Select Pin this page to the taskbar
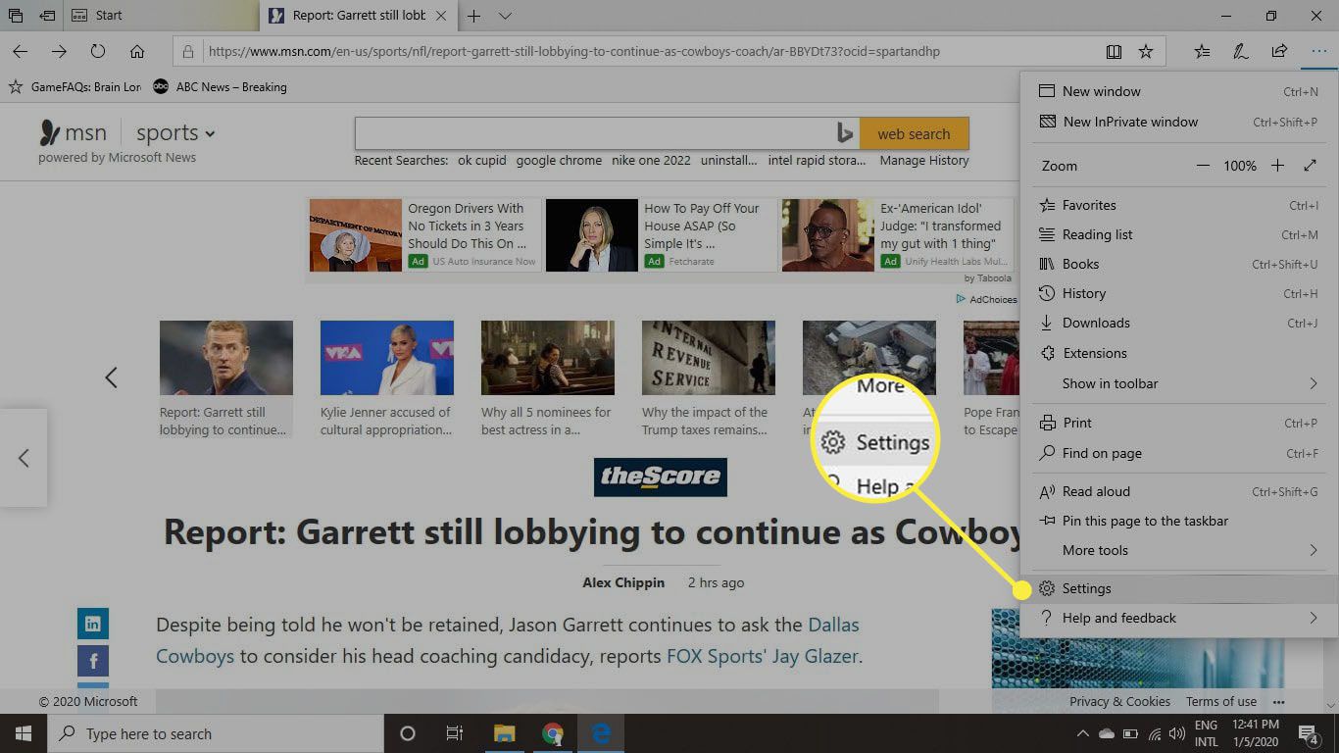 tap(1179, 521)
